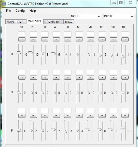Click the B row ~ button under 40
138x147 pixels.
tap(56, 116)
